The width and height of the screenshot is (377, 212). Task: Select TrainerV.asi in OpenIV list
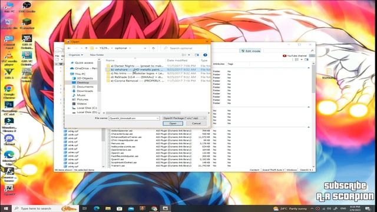tap(118, 165)
